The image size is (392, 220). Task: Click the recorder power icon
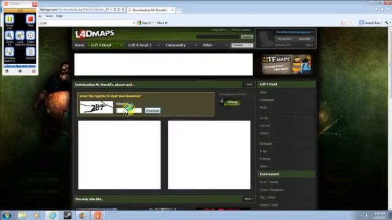34,71
